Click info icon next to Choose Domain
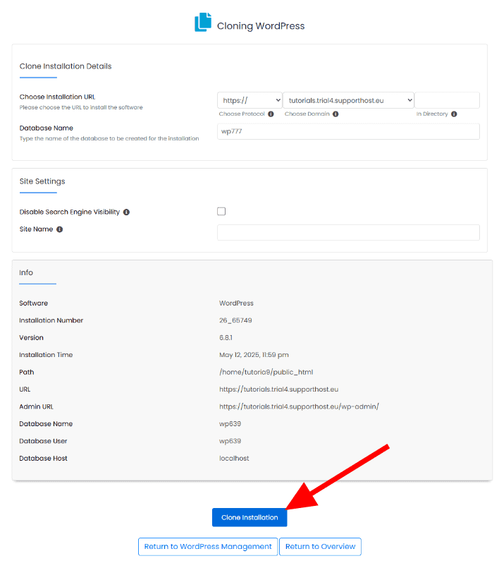 point(335,114)
